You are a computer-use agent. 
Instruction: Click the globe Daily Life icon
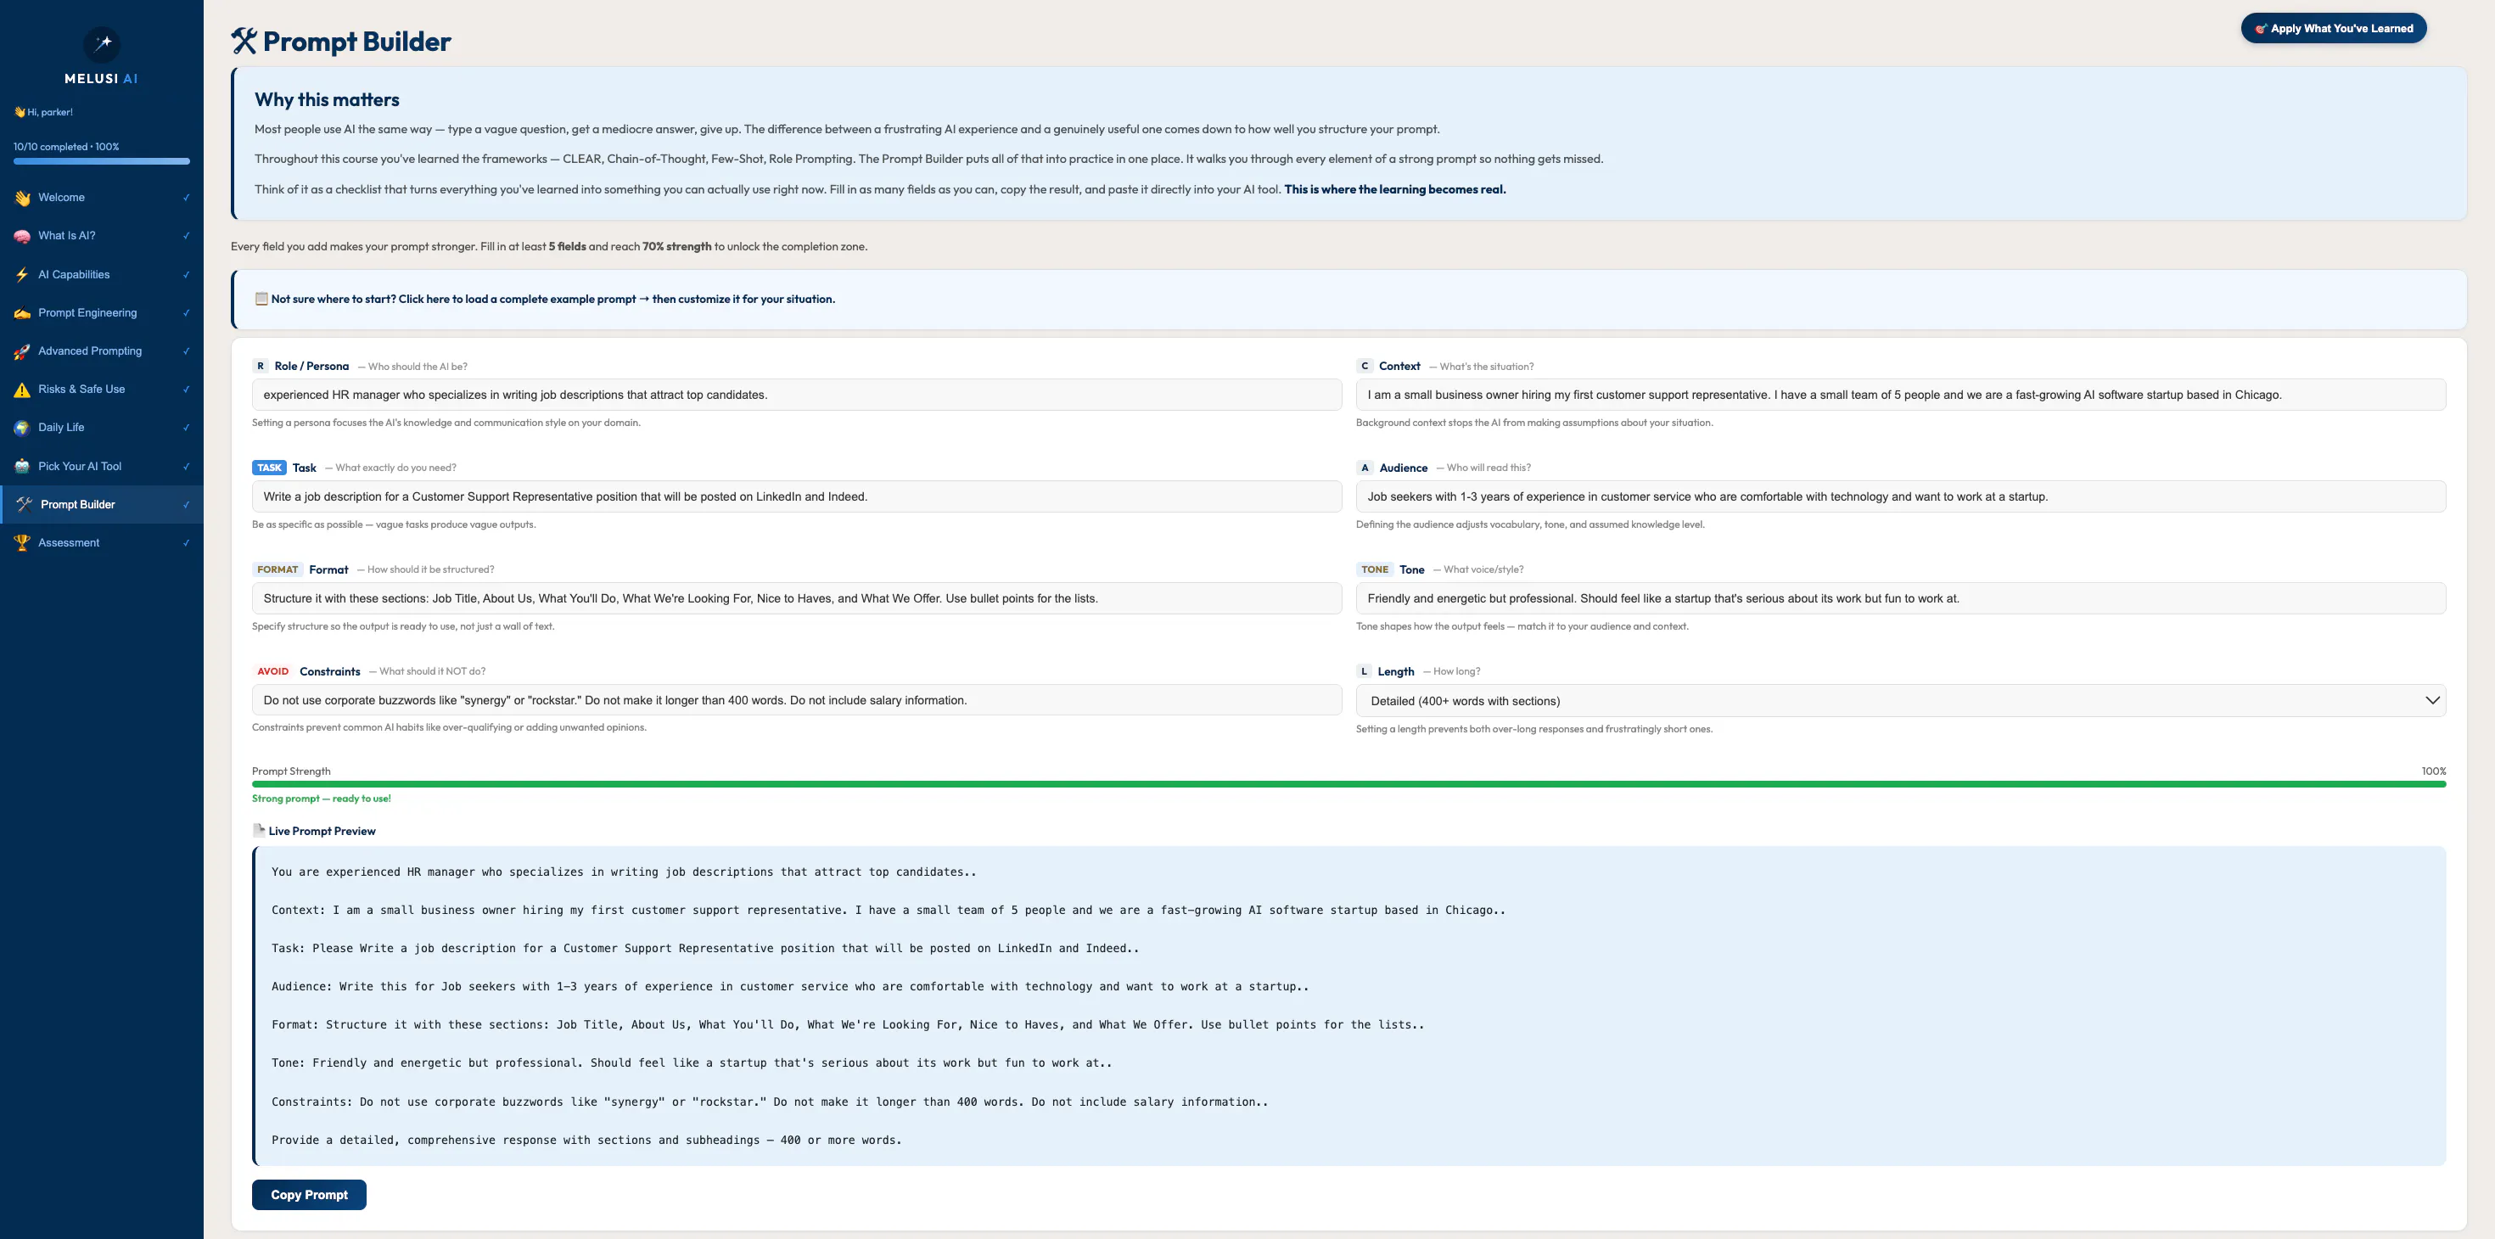(22, 429)
